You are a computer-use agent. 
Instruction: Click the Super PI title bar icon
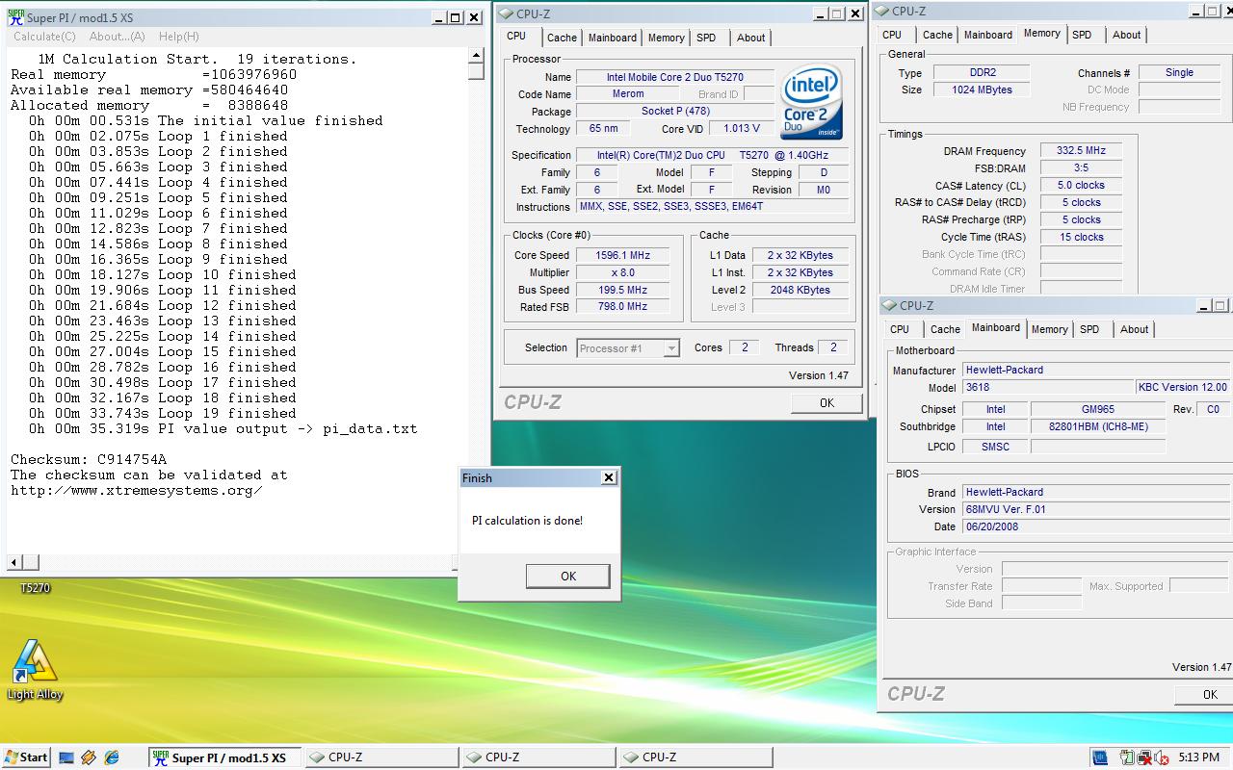coord(14,17)
